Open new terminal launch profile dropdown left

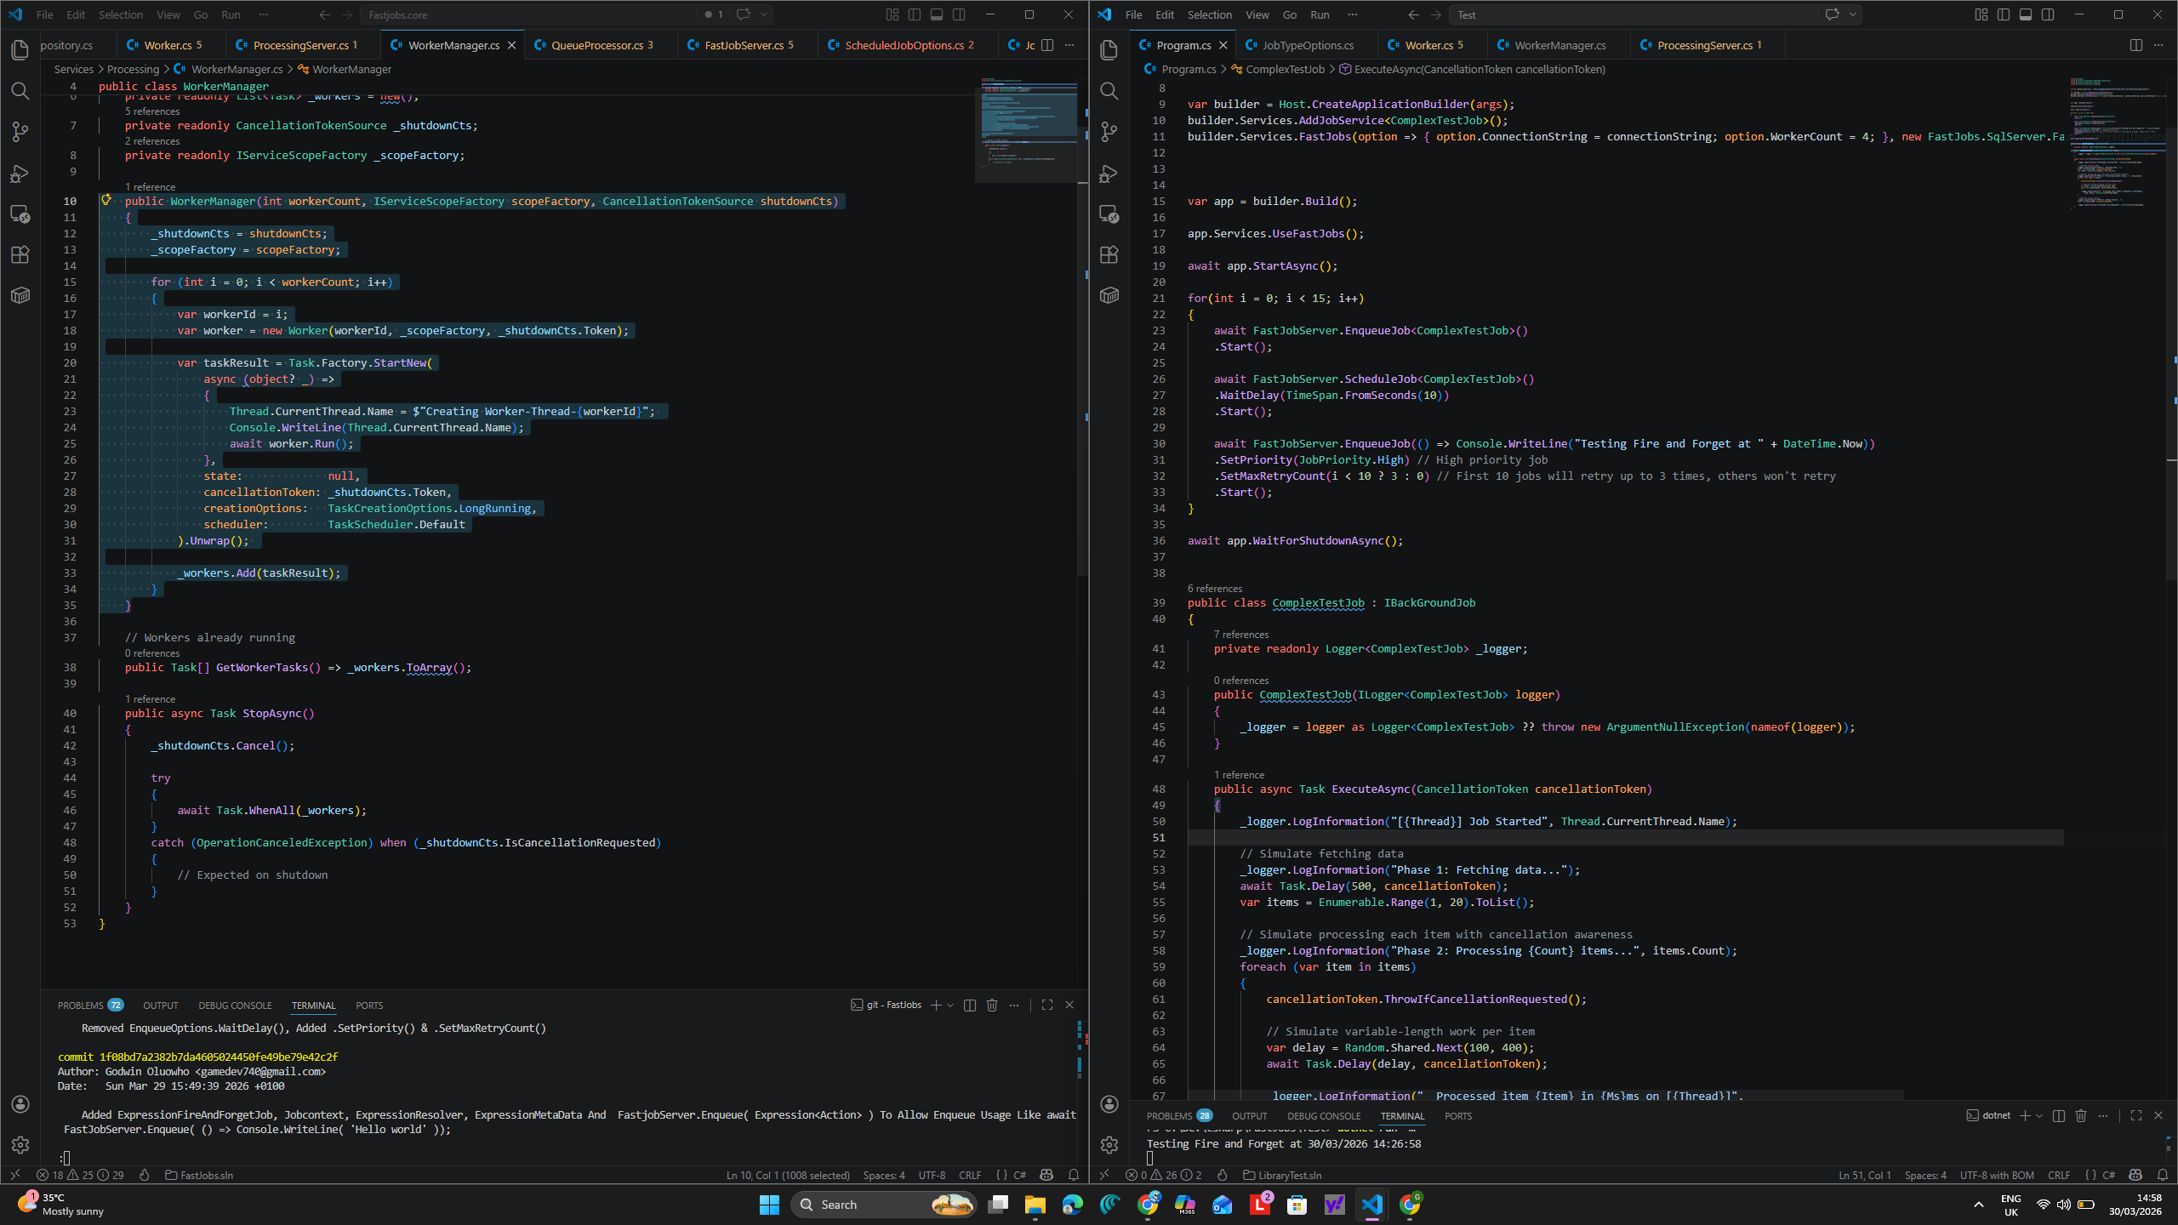pyautogui.click(x=950, y=1005)
